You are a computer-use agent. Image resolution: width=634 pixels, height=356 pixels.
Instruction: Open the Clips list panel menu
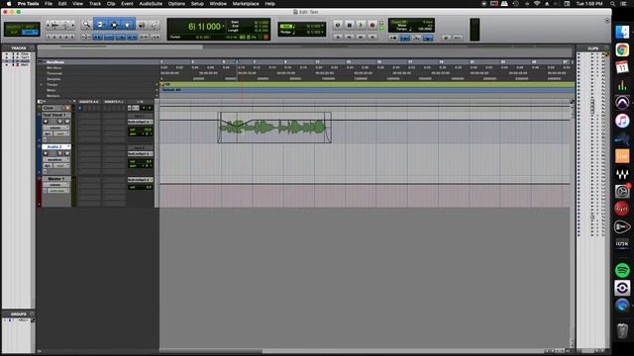pos(606,48)
